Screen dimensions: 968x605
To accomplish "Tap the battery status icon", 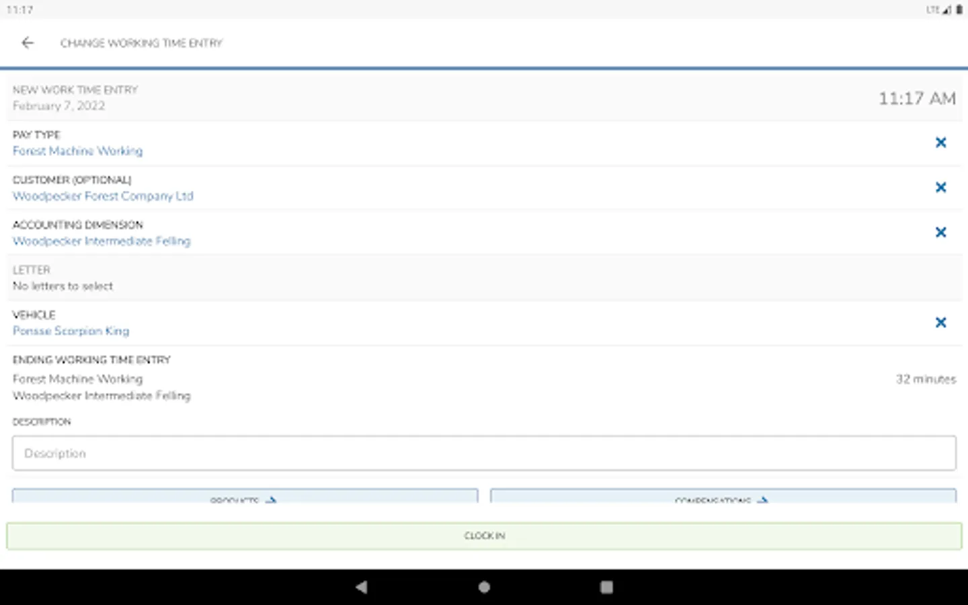I will 959,9.
